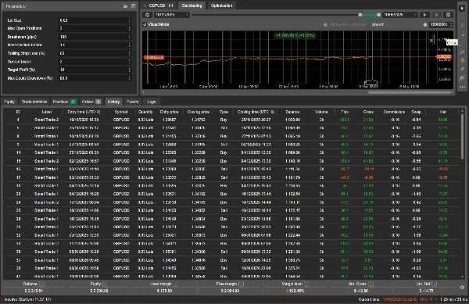This screenshot has height=304, width=469.
Task: Click the info icon next to Equity
Action: click(x=106, y=284)
